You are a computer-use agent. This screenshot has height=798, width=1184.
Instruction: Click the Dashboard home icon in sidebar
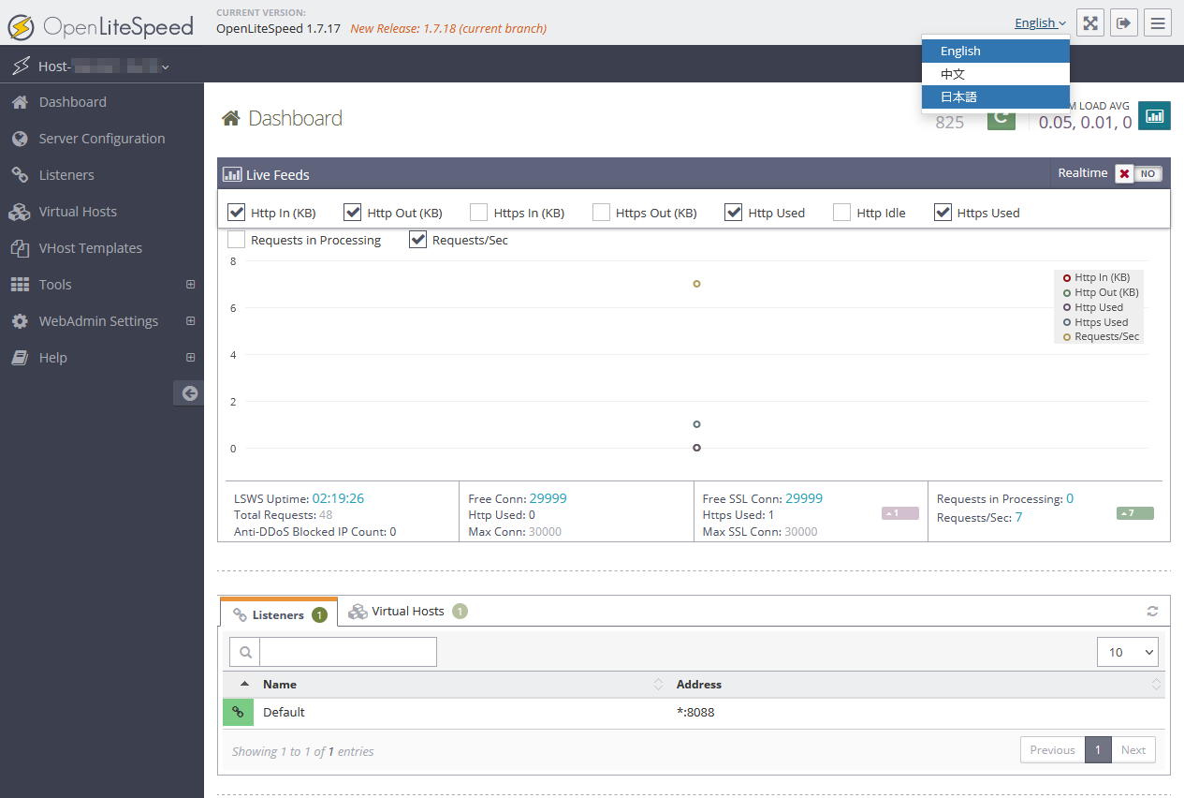click(x=19, y=102)
